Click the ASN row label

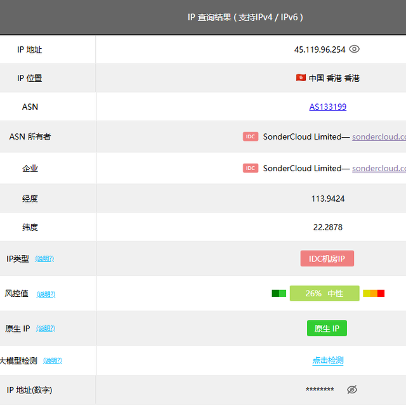30,107
